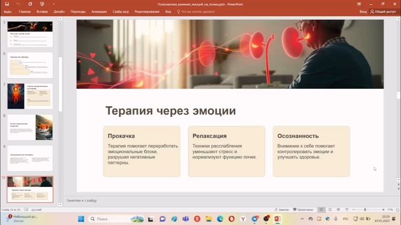
Task: Switch to the Вставка ribbon tab
Action: click(42, 12)
